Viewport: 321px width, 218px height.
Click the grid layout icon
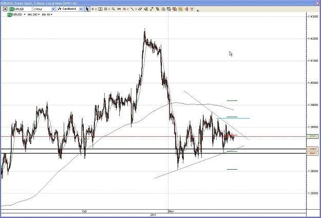click(105, 9)
